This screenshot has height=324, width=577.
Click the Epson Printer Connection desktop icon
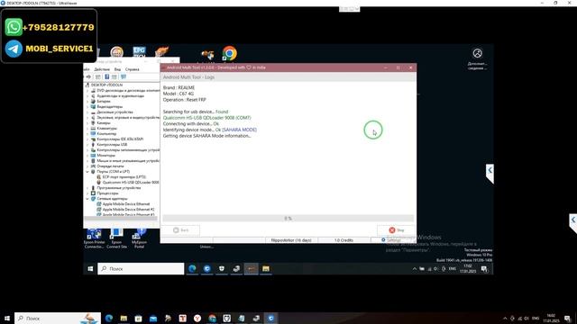tap(94, 238)
